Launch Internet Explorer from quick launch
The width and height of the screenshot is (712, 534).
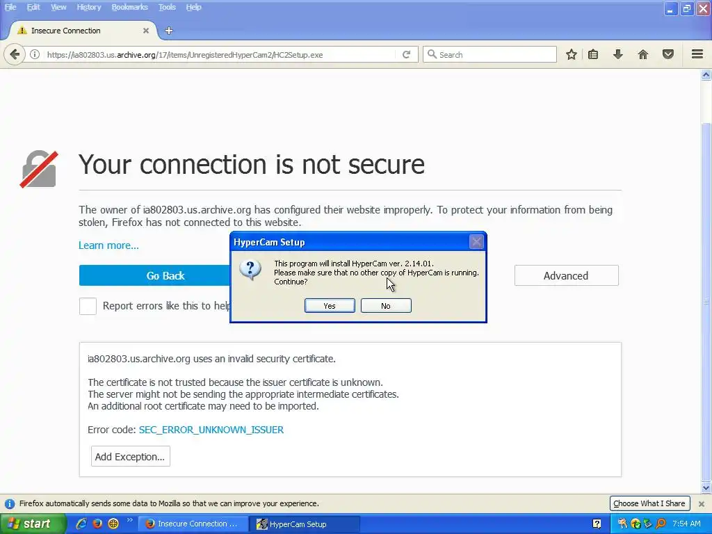click(x=81, y=524)
